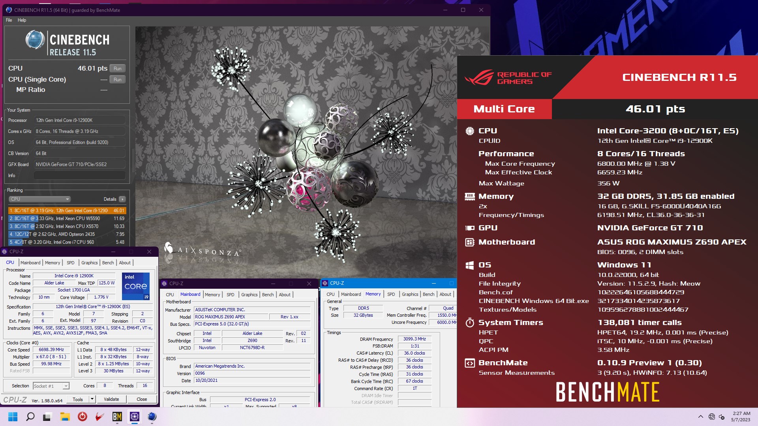Viewport: 758px width, 426px height.
Task: Click the Cinebench sphere icon in taskbar
Action: pyautogui.click(x=152, y=417)
